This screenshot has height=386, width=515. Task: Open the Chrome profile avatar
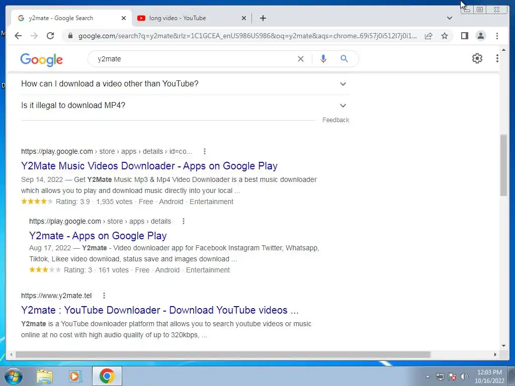coord(480,36)
